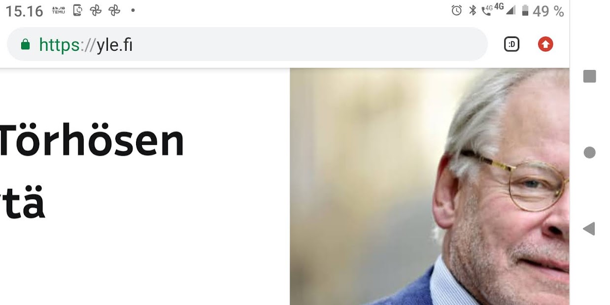Viewport: 610px width, 305px height.
Task: Tap the first pinwheel notification icon
Action: [x=96, y=10]
